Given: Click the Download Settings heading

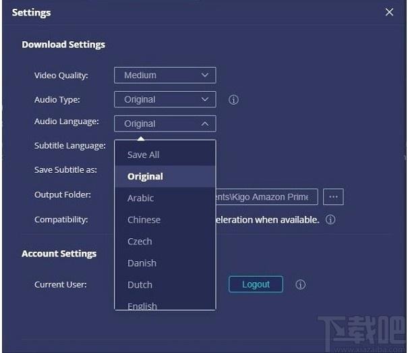Looking at the screenshot, I should tap(63, 45).
